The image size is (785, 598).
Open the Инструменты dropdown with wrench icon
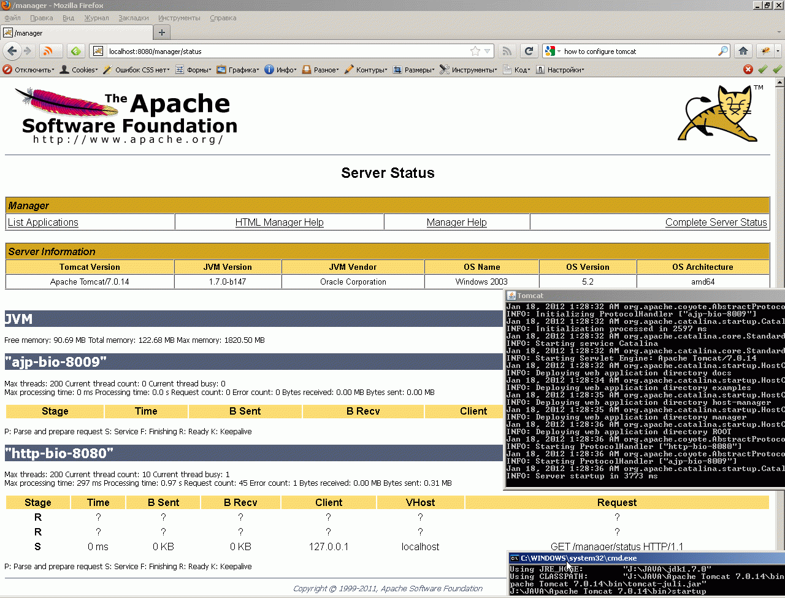(469, 70)
